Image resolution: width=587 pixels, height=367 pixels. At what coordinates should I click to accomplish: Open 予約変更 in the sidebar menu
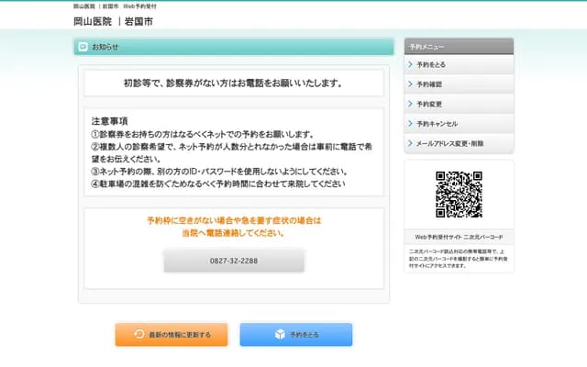pyautogui.click(x=459, y=104)
